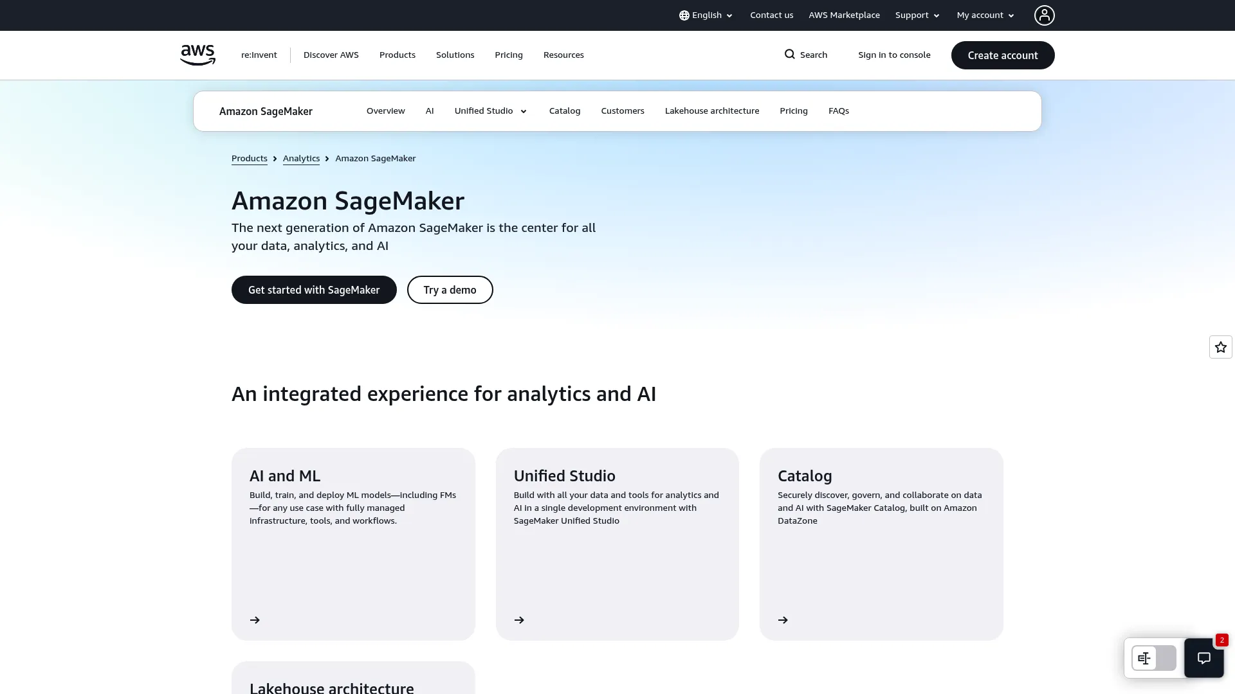Click the Try a demo button
Screen dimensions: 1235x694
pyautogui.click(x=450, y=290)
